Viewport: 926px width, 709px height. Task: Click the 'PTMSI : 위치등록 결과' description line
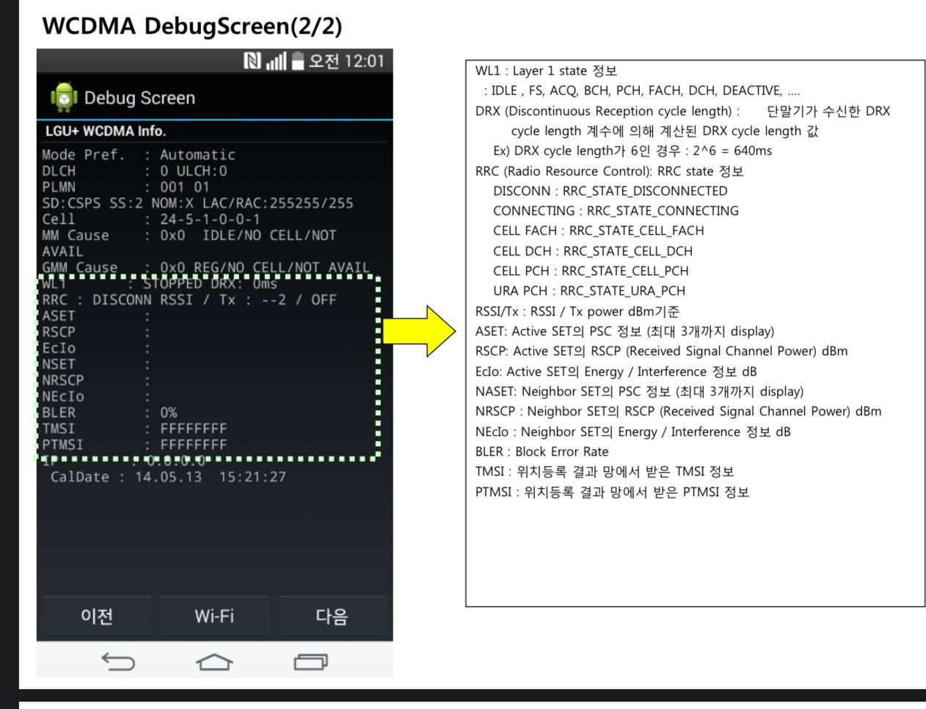pyautogui.click(x=612, y=492)
